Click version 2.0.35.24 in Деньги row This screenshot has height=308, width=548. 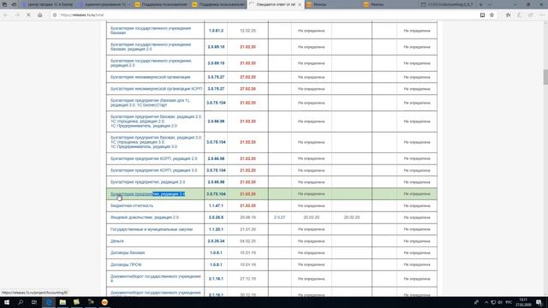pyautogui.click(x=216, y=241)
